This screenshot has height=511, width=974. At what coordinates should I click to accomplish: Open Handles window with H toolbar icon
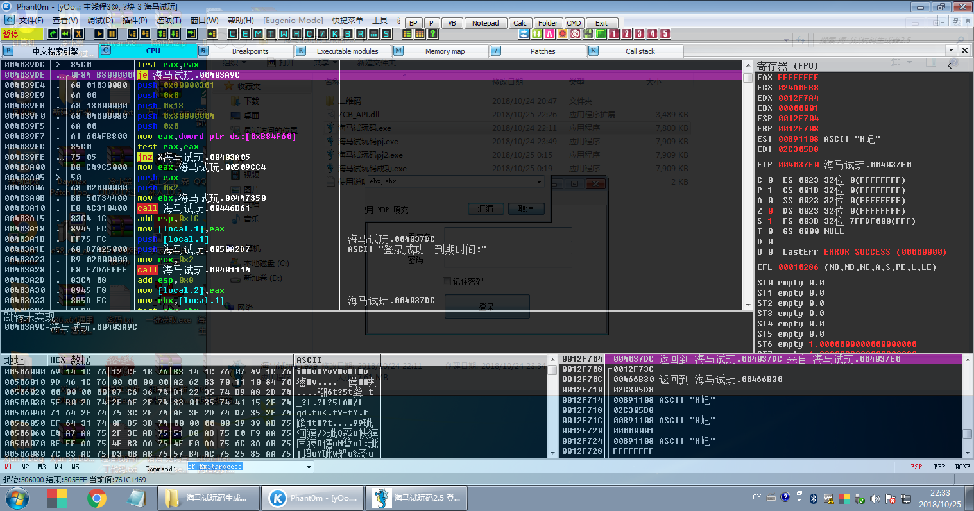click(296, 33)
